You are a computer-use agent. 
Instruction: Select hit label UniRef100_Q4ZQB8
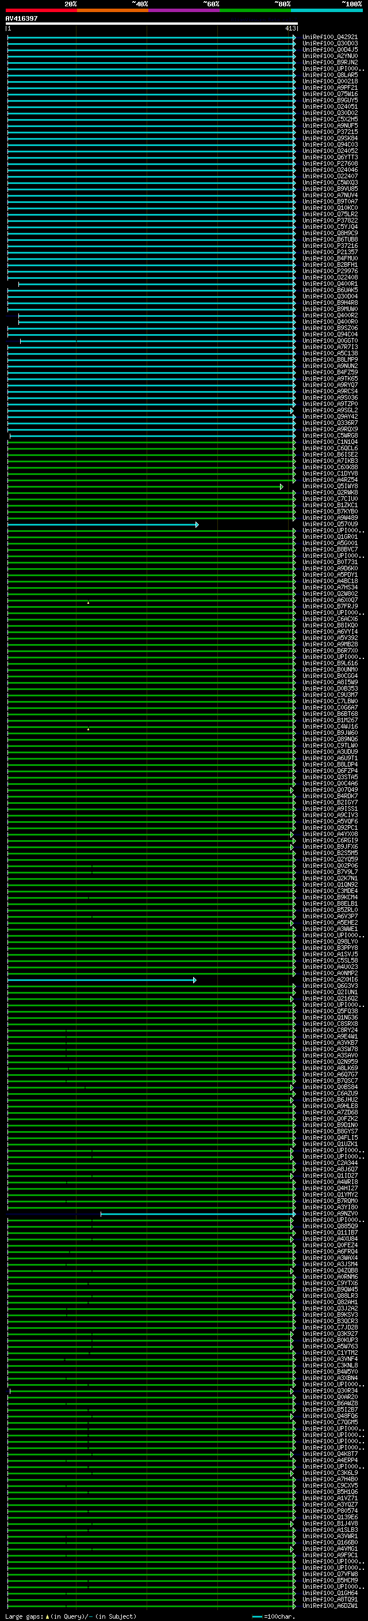(x=330, y=1270)
